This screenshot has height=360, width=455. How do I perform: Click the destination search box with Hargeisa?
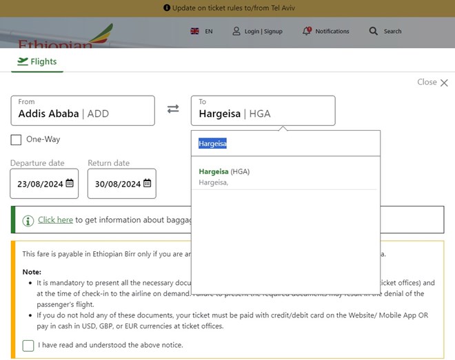[x=284, y=143]
